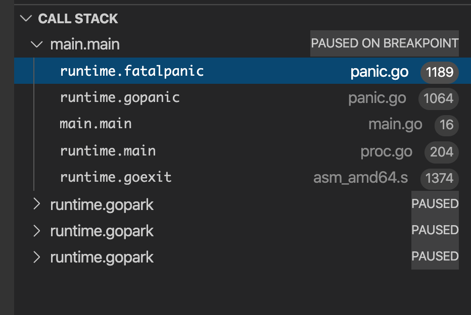Click the PAUSED ON BREAKPOINT badge
Screen dimensions: 471x315
(x=384, y=43)
